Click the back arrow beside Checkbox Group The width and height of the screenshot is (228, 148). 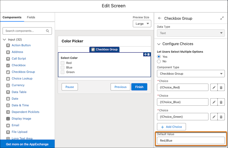coord(160,18)
